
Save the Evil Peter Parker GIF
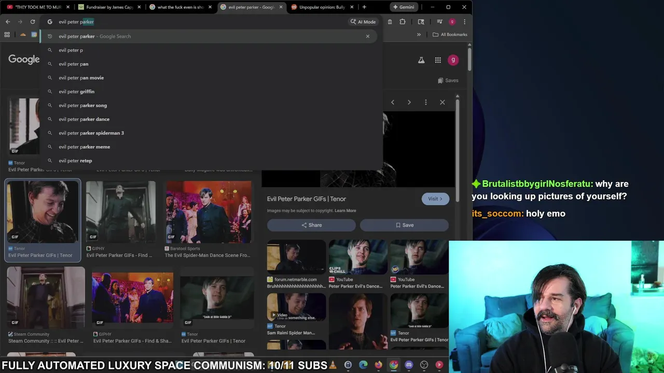[x=404, y=225]
